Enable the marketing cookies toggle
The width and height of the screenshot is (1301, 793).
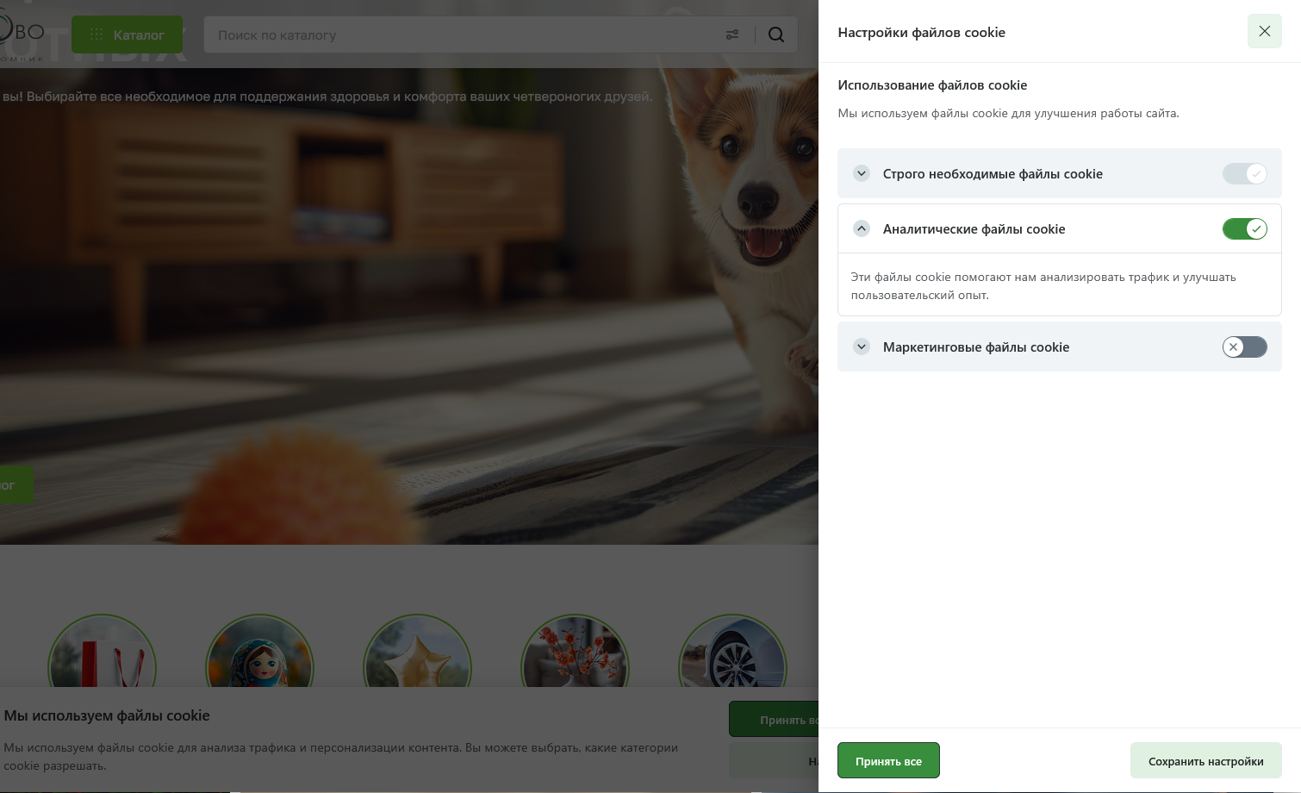click(x=1244, y=347)
